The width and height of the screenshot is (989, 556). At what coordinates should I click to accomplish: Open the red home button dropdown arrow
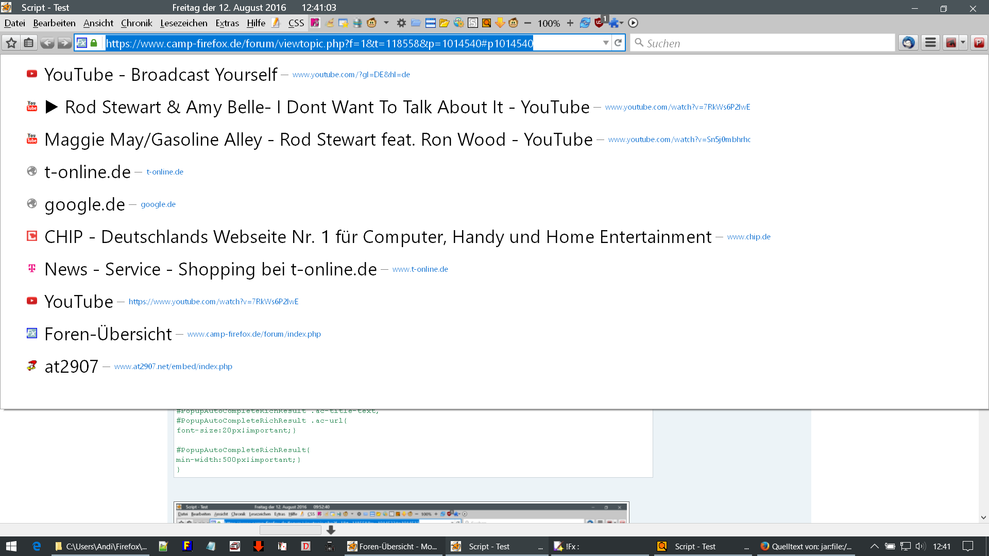pos(963,43)
